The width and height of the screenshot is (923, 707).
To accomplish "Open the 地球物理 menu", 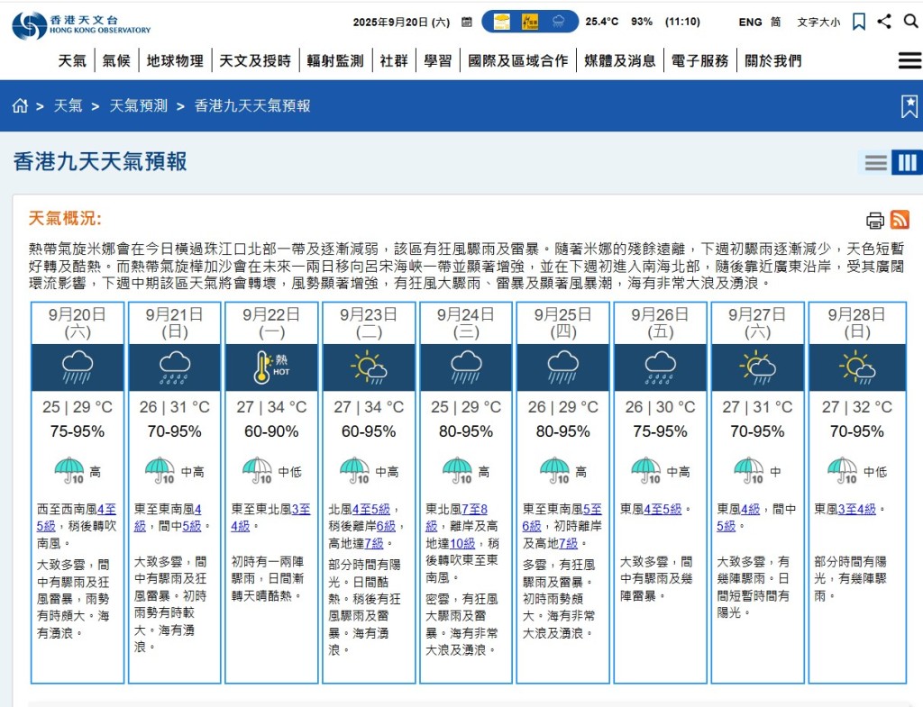I will click(175, 60).
